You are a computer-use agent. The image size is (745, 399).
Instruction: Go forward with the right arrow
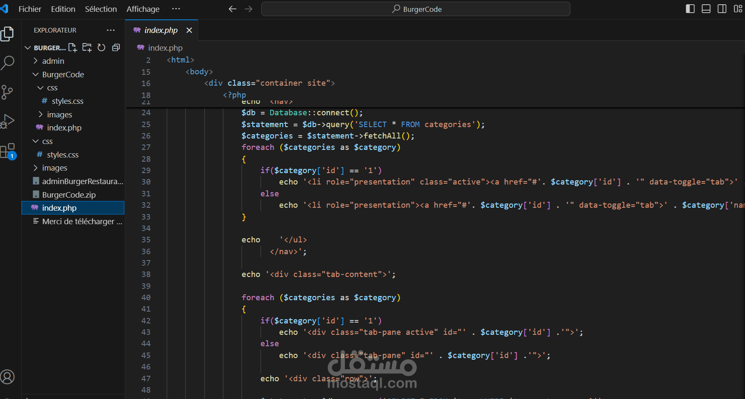pos(249,9)
